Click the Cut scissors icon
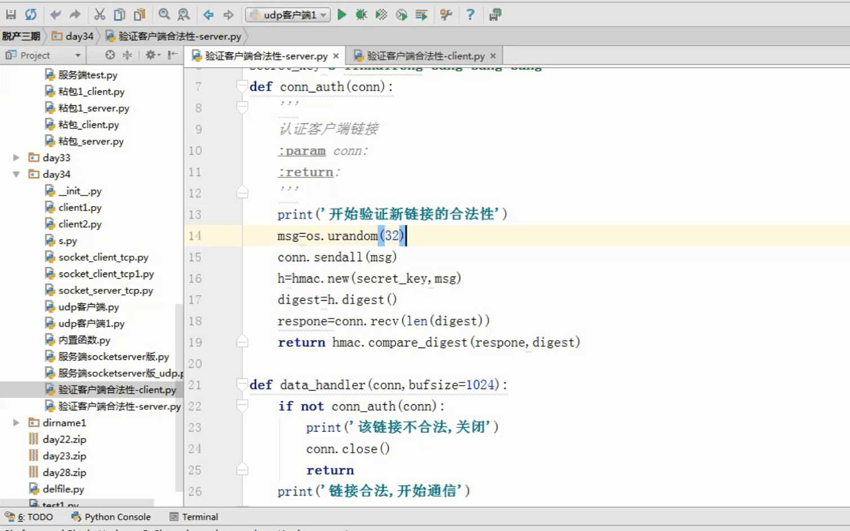This screenshot has width=850, height=531. 100,15
